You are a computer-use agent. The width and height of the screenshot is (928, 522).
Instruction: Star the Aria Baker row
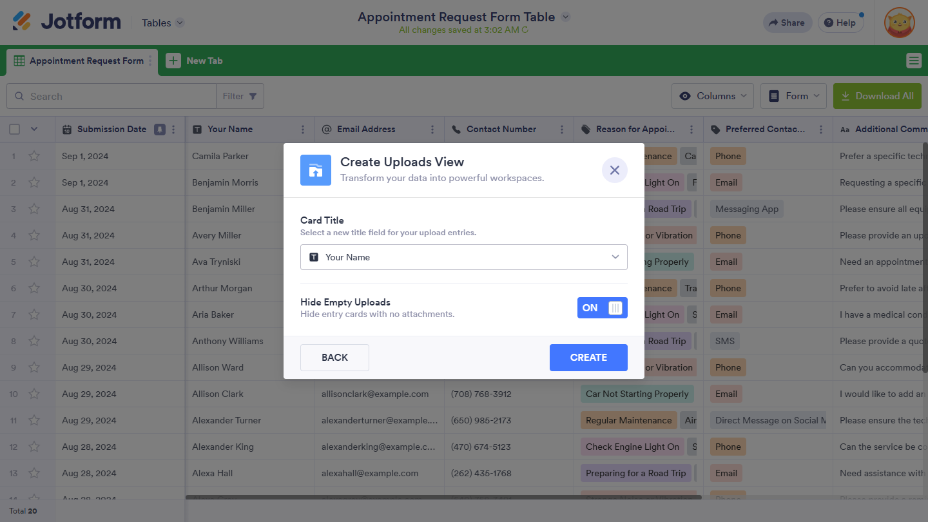point(34,314)
